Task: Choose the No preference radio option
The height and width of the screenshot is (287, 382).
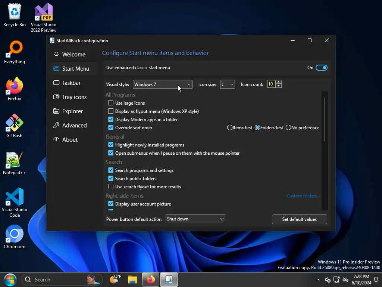Action: [x=288, y=127]
